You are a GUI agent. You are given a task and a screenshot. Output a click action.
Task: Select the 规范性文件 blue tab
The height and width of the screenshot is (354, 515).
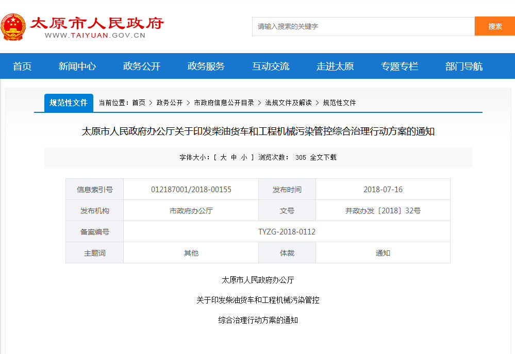tap(69, 103)
